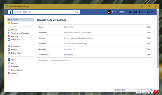Click the Fahrenheit value text
This screenshot has height=95, width=162.
69,55
